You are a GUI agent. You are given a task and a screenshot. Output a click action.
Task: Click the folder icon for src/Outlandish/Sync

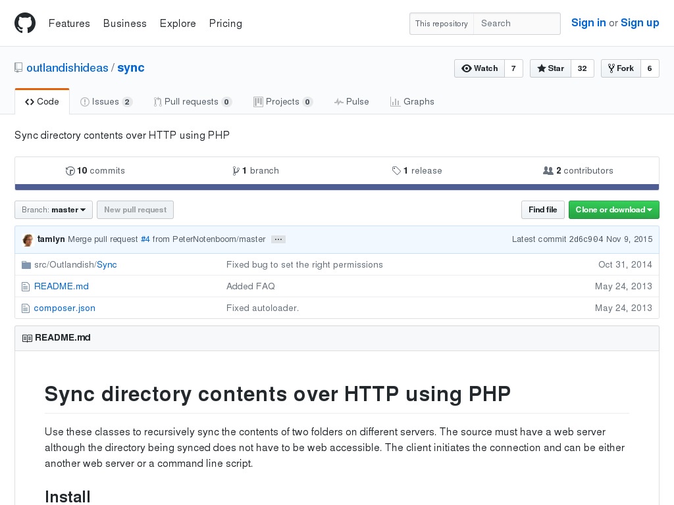click(x=26, y=265)
